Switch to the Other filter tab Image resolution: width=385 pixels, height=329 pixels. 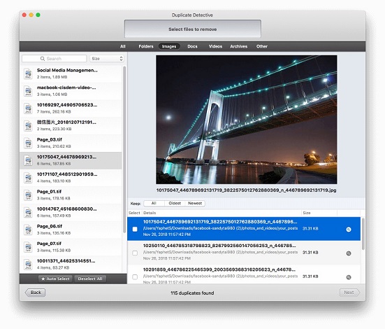coord(262,46)
